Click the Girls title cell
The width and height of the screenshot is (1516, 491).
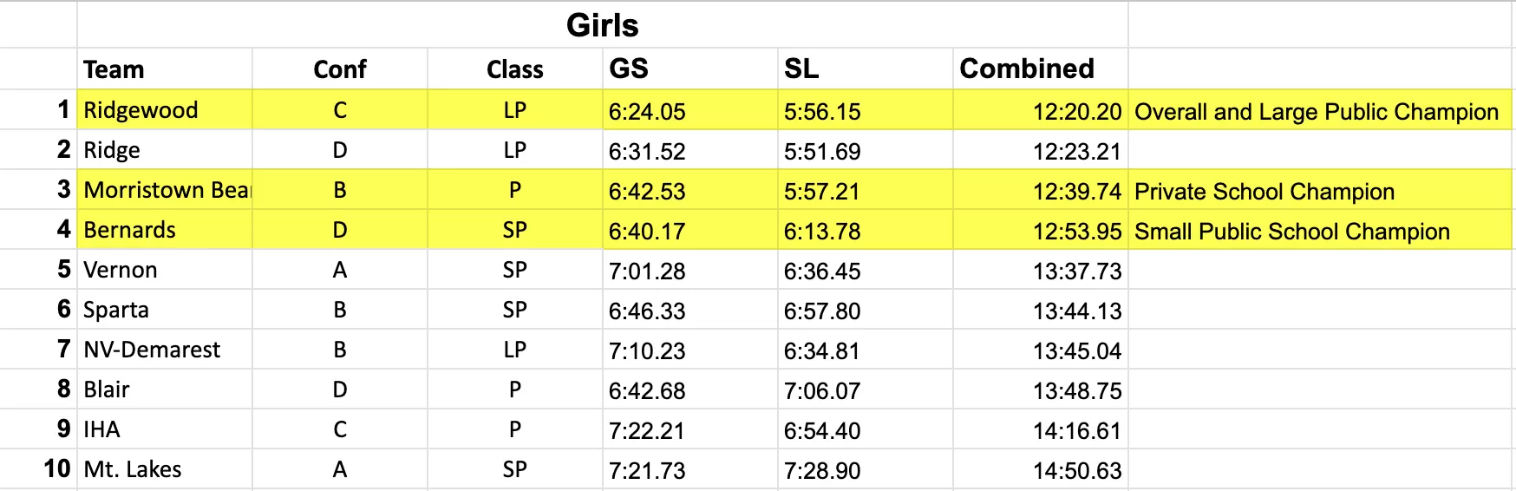pos(602,25)
